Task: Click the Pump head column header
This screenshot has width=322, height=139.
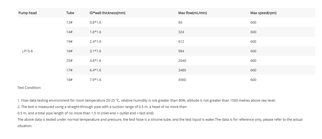Action: (x=28, y=13)
